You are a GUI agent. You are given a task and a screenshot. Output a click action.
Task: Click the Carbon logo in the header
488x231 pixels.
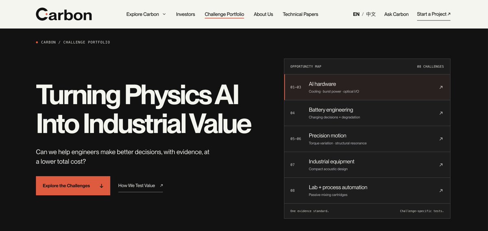(x=64, y=14)
